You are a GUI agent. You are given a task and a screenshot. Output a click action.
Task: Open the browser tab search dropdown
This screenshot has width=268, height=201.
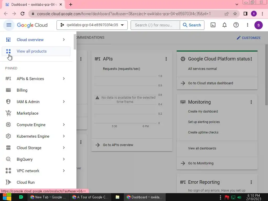237,4
